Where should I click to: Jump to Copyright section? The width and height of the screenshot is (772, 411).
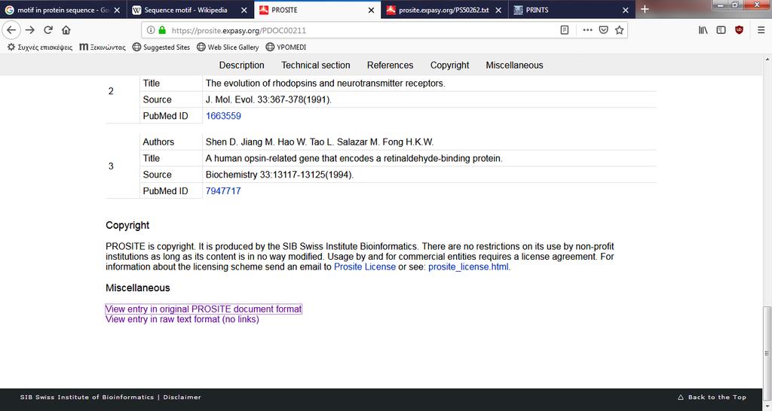coord(449,65)
